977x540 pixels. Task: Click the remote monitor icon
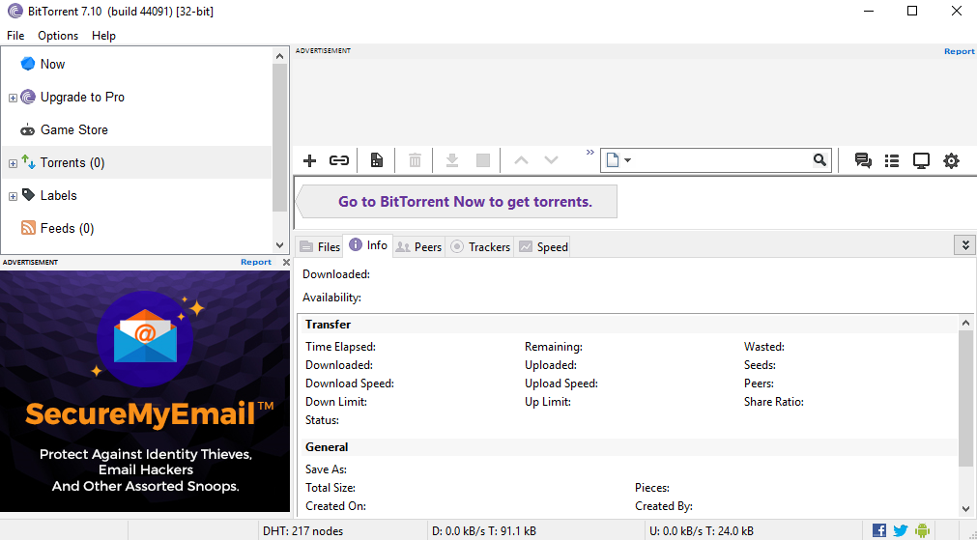coord(921,160)
